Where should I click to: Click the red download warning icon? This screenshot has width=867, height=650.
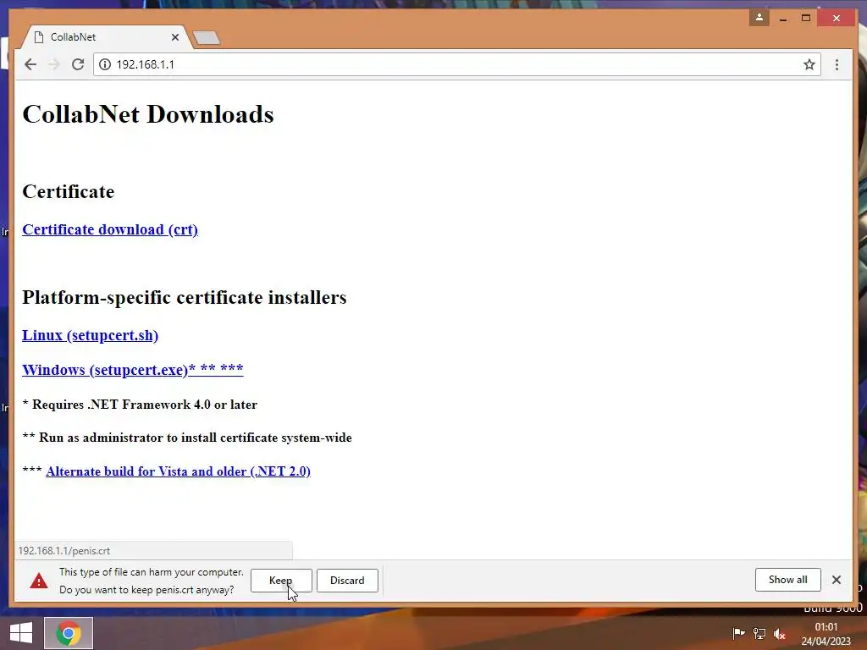pos(39,581)
